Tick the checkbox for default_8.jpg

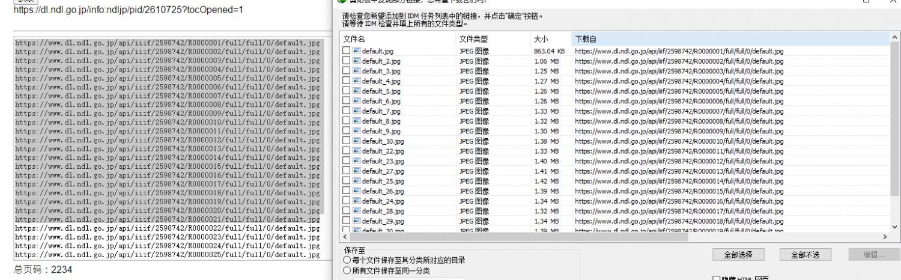click(346, 121)
